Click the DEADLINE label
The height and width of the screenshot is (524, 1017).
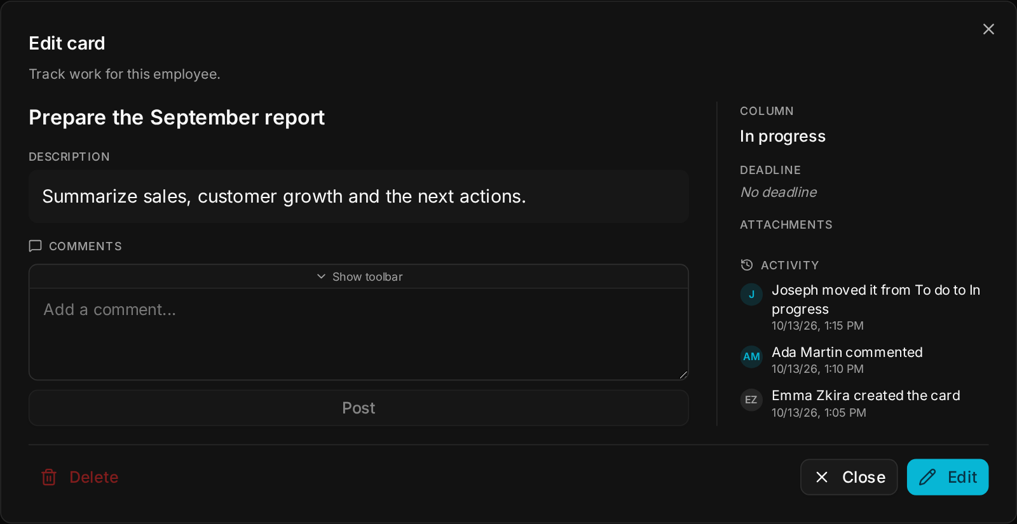(770, 170)
